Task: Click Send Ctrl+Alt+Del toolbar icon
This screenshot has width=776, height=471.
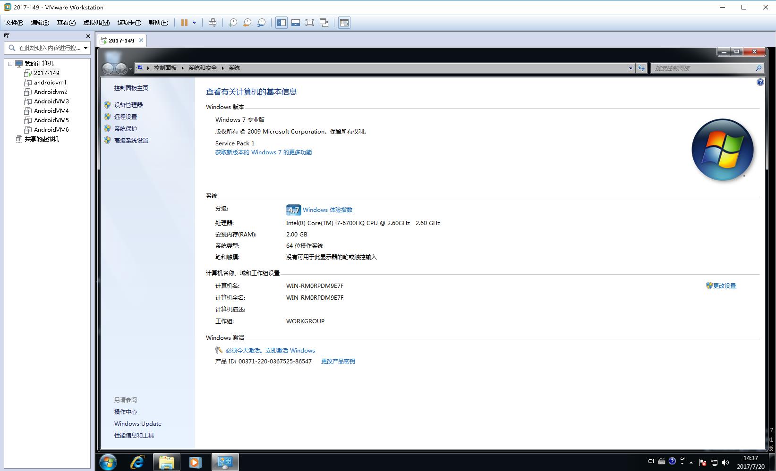Action: [x=213, y=23]
